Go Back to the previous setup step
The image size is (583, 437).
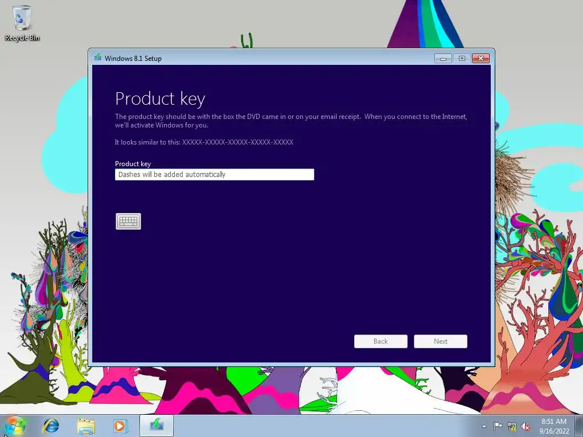(381, 341)
